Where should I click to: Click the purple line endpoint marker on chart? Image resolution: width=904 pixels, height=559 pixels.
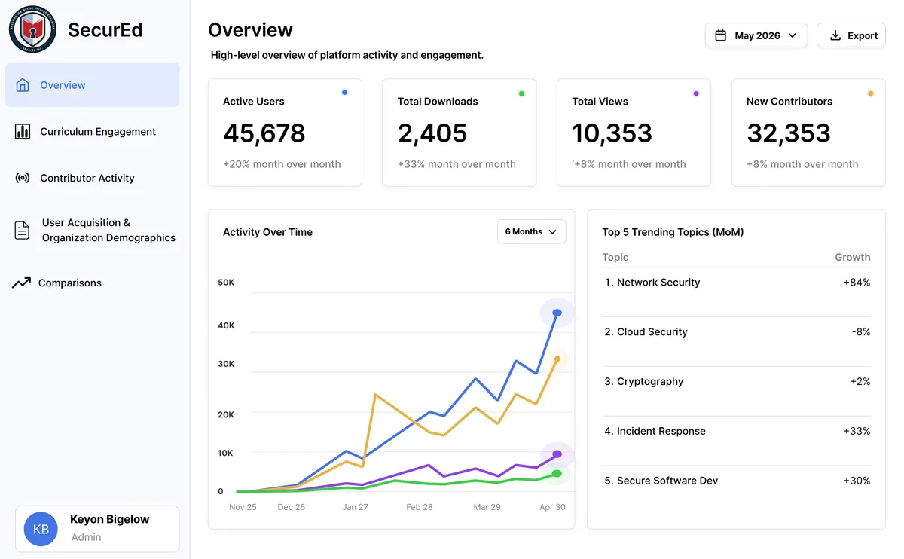tap(557, 454)
